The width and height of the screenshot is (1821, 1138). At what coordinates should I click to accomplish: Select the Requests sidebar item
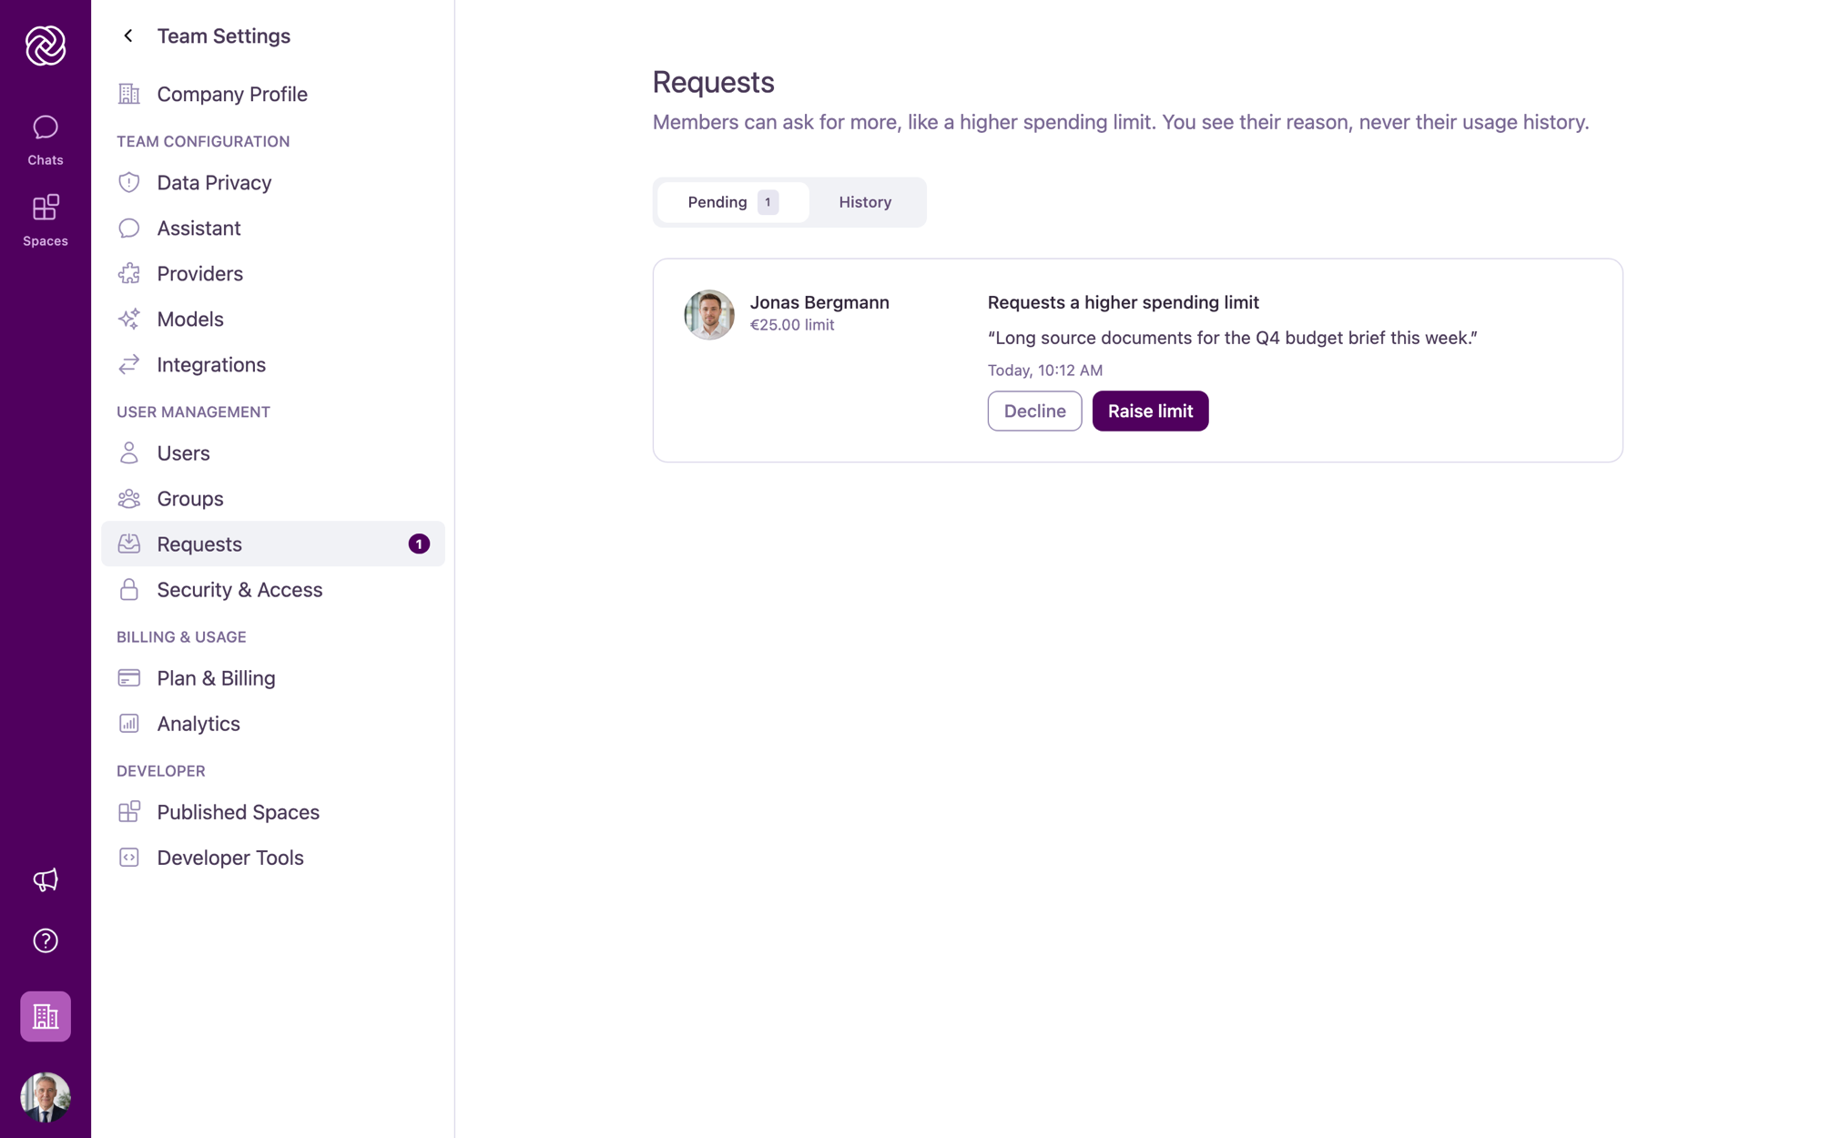point(273,544)
